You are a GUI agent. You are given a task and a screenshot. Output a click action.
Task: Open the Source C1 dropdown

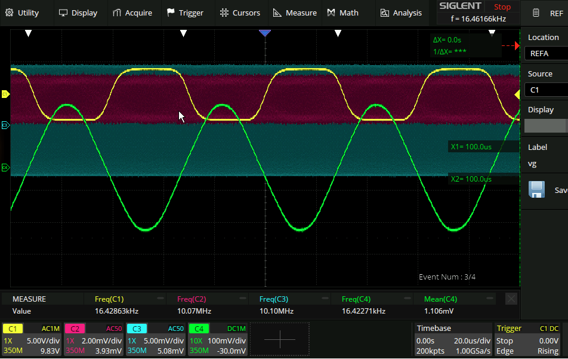(x=545, y=90)
